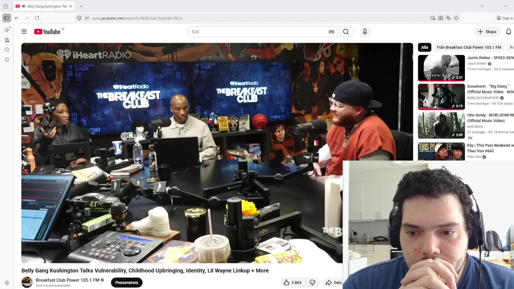Expand the list all tabs chevron
The width and height of the screenshot is (514, 289).
click(x=482, y=6)
